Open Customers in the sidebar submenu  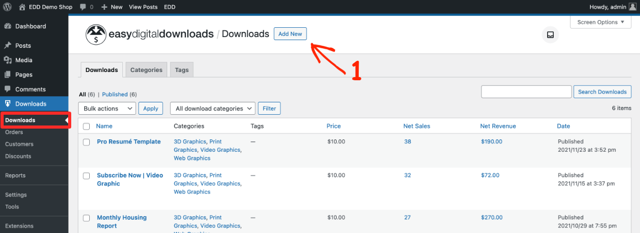(x=19, y=144)
